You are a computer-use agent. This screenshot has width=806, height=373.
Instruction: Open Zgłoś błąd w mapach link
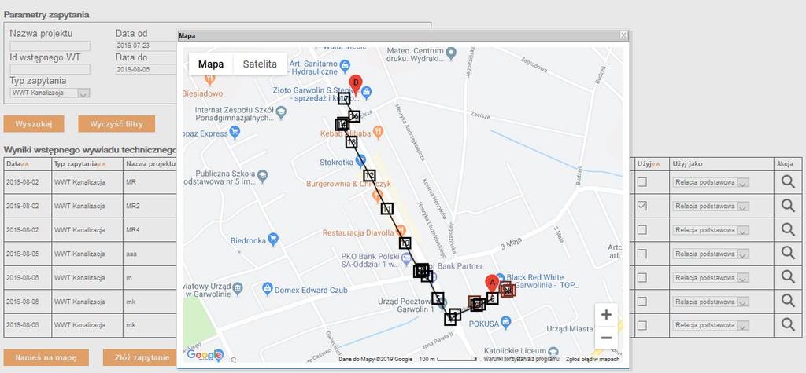(593, 359)
